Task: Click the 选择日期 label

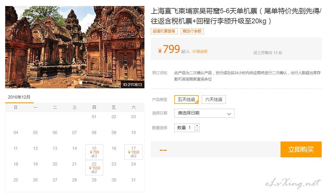Action: click(159, 113)
